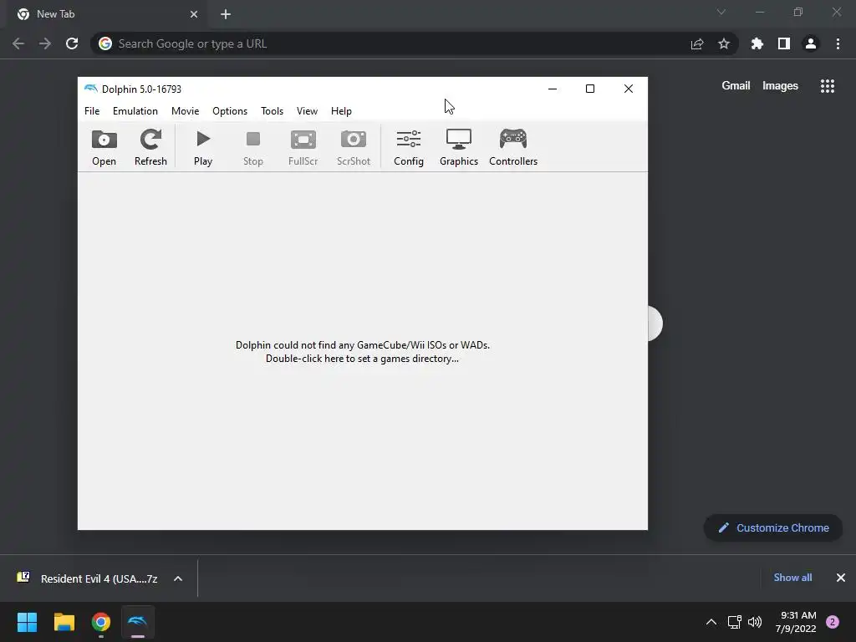856x642 pixels.
Task: Open the Images link
Action: coord(780,86)
